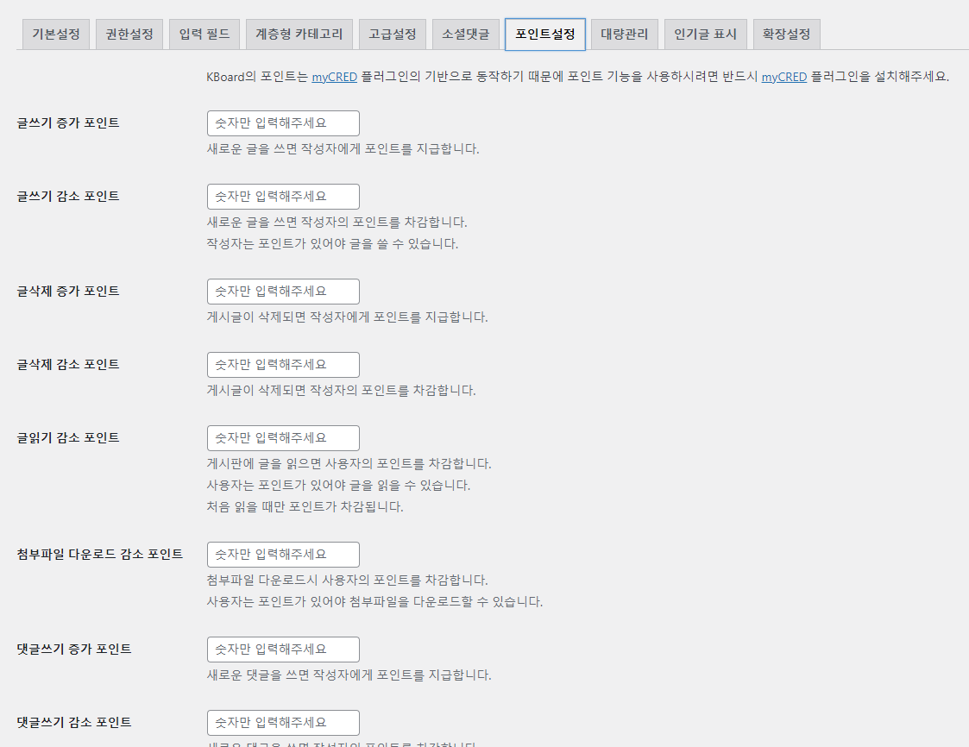Click text '사용자는 포인트가 있어야 첨부파일을 다운로드할 수 있습니다.'

pos(374,602)
